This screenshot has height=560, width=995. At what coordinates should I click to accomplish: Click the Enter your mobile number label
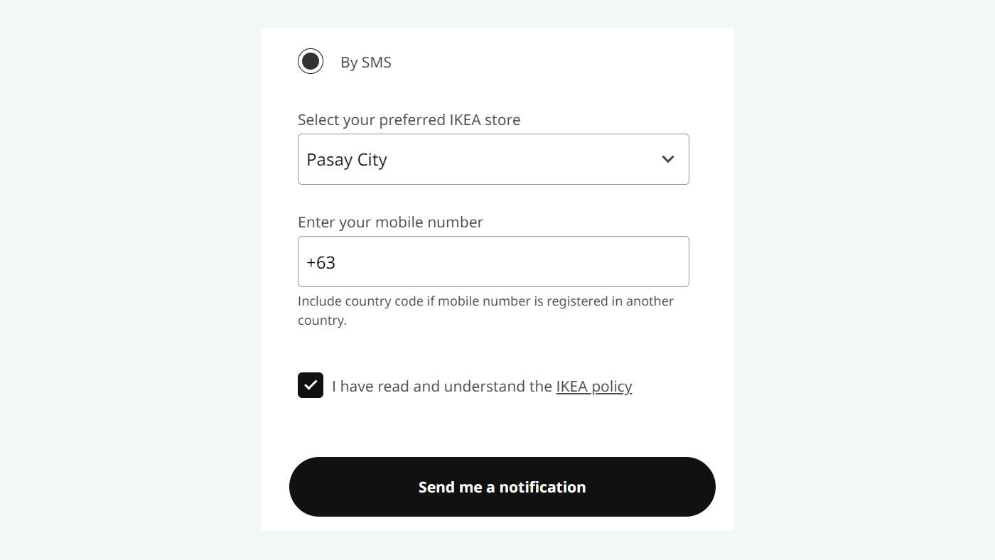[x=390, y=222]
